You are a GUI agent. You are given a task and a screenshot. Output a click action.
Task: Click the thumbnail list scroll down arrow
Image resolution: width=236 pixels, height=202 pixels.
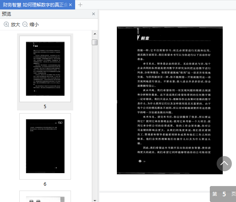(95, 200)
